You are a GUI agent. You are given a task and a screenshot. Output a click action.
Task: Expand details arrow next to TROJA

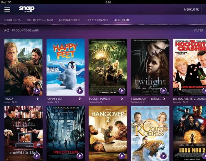point(38,99)
